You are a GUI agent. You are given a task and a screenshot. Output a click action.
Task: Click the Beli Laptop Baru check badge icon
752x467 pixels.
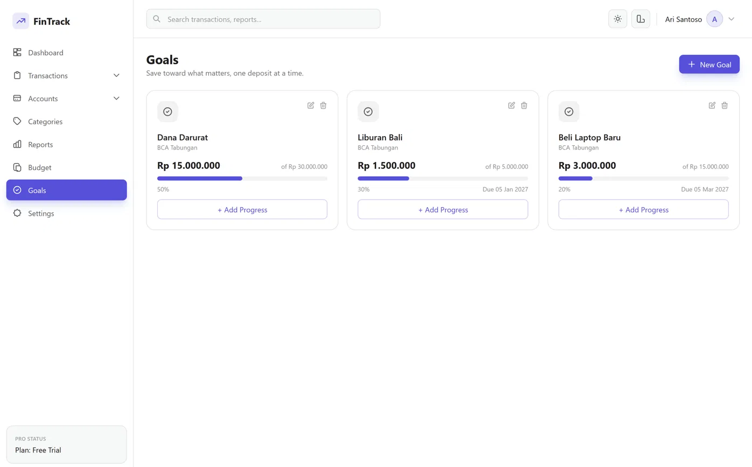click(569, 111)
